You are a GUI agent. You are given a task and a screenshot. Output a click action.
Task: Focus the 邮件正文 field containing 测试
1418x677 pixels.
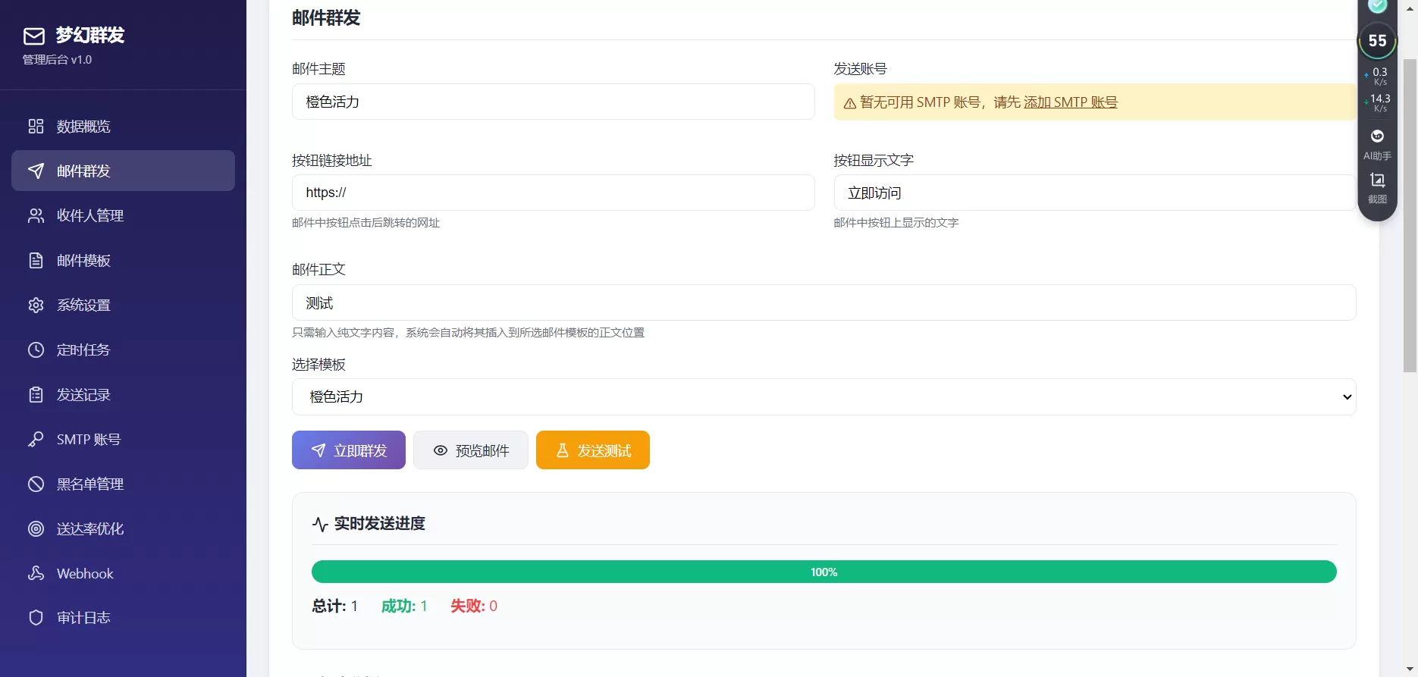(x=824, y=302)
